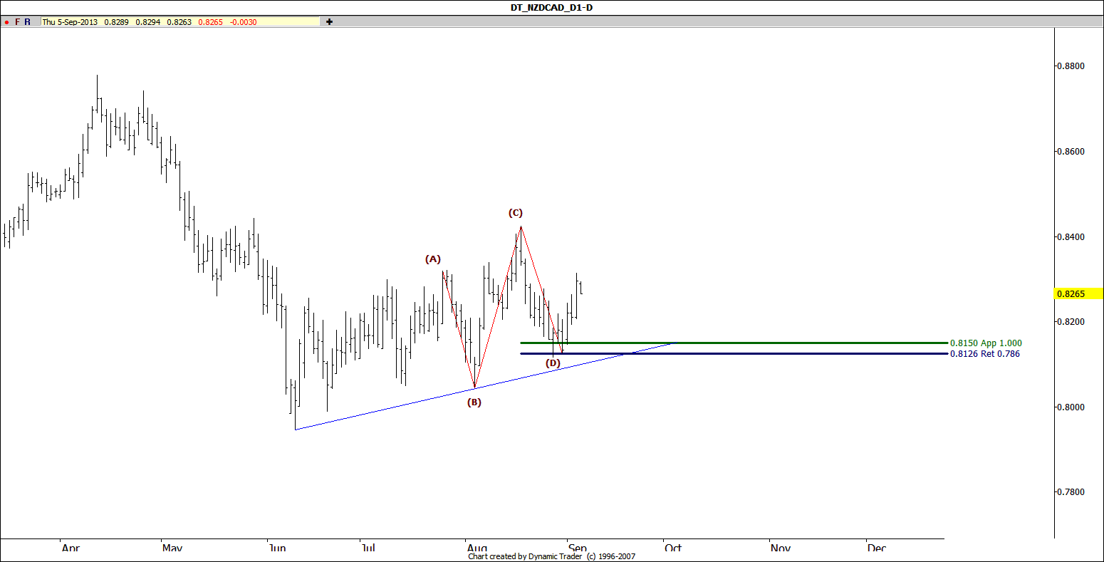Click the 0.8800 price axis label
Viewport: 1104px width, 562px height.
click(x=1070, y=66)
